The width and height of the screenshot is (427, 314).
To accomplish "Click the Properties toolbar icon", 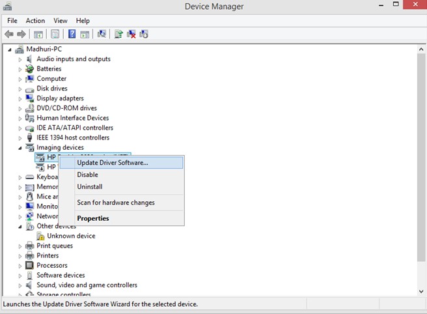I will click(x=55, y=34).
